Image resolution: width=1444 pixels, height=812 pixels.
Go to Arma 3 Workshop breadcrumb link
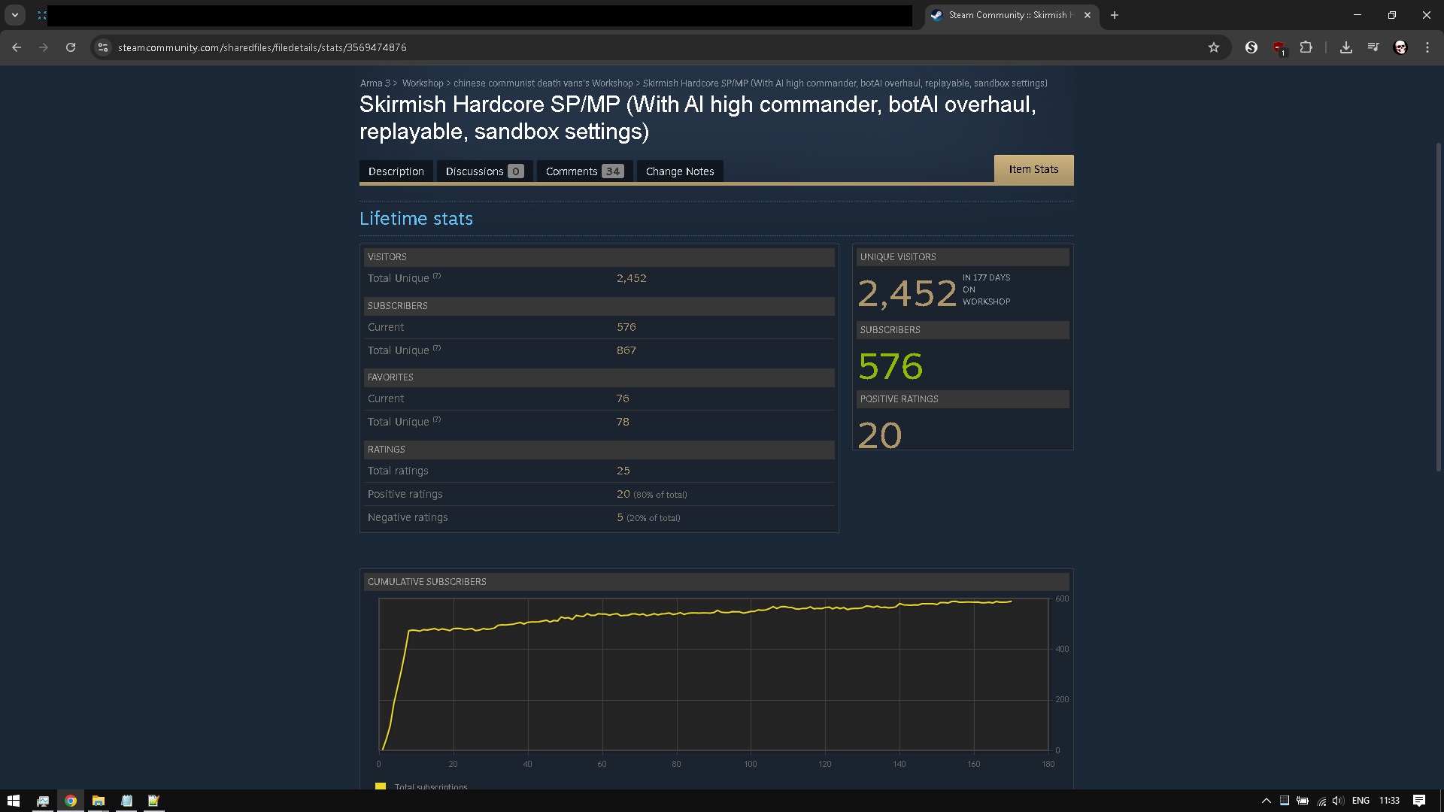(422, 83)
